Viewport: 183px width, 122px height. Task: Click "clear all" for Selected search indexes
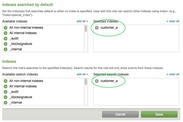pyautogui.click(x=173, y=74)
